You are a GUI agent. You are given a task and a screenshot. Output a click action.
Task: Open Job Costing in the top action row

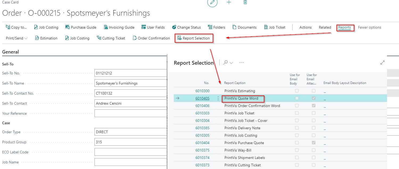46,27
